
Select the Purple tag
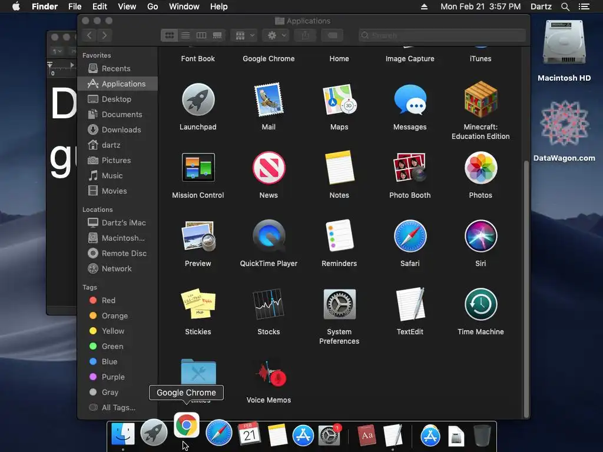[117, 377]
